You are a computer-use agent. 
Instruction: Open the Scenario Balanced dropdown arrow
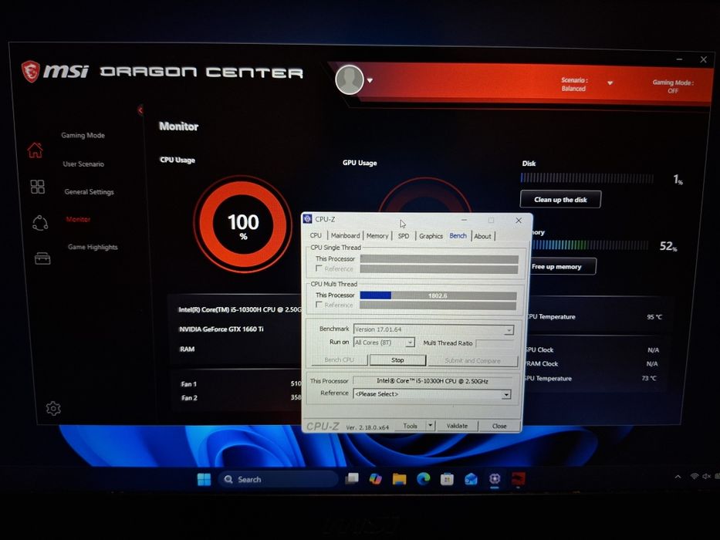pyautogui.click(x=610, y=83)
